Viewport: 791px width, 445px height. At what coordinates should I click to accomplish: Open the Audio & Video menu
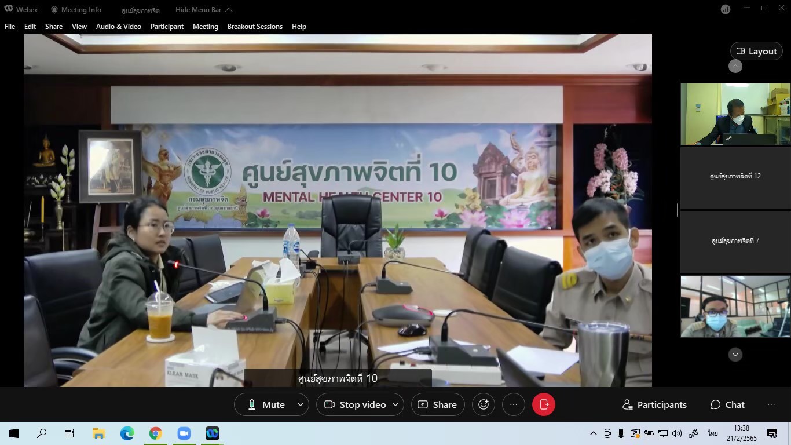(x=118, y=27)
